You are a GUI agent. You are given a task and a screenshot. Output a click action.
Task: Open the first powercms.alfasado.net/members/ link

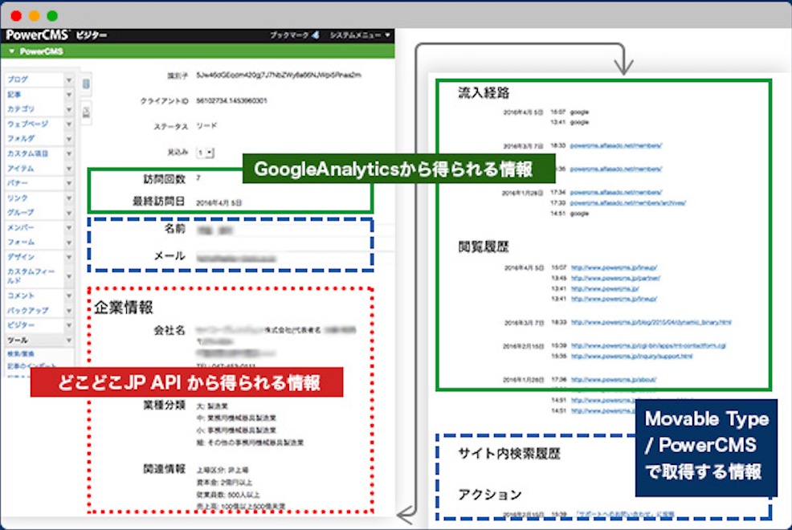pyautogui.click(x=616, y=146)
